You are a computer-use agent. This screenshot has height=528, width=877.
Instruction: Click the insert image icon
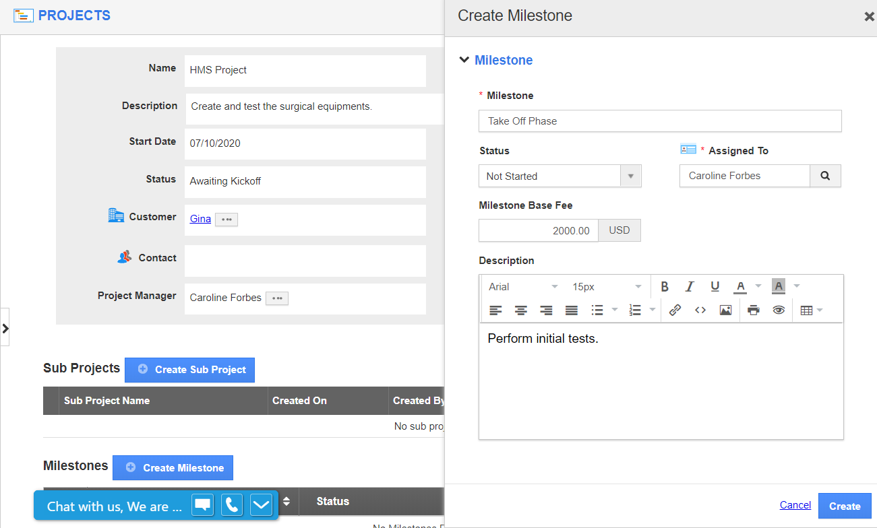point(725,310)
